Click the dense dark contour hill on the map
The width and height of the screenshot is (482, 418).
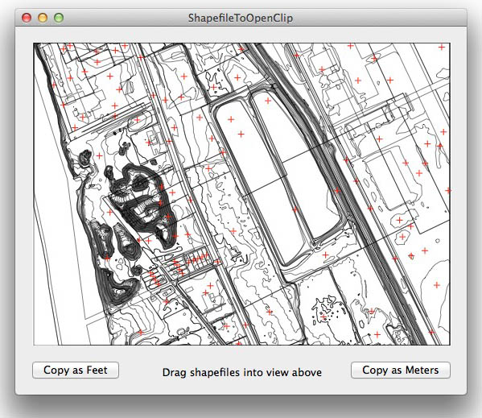140,200
